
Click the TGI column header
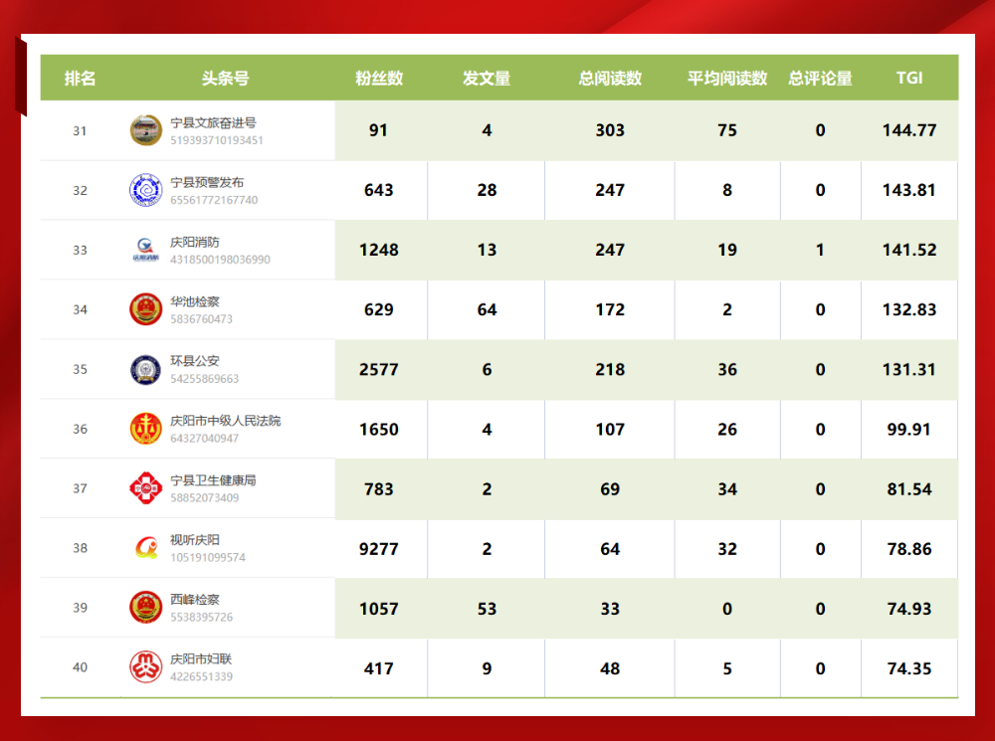[908, 78]
